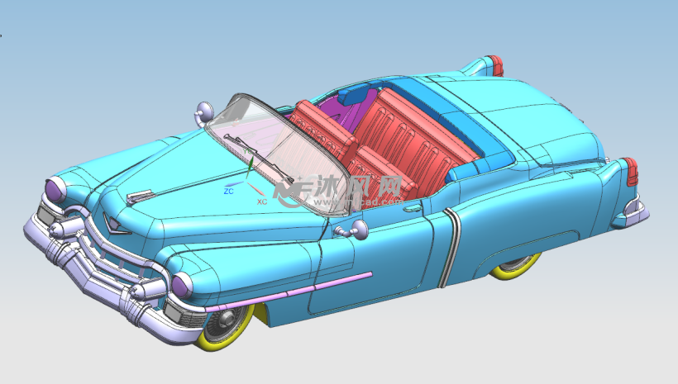Select the red tail light on rear fender
The width and height of the screenshot is (678, 384).
coord(630,171)
